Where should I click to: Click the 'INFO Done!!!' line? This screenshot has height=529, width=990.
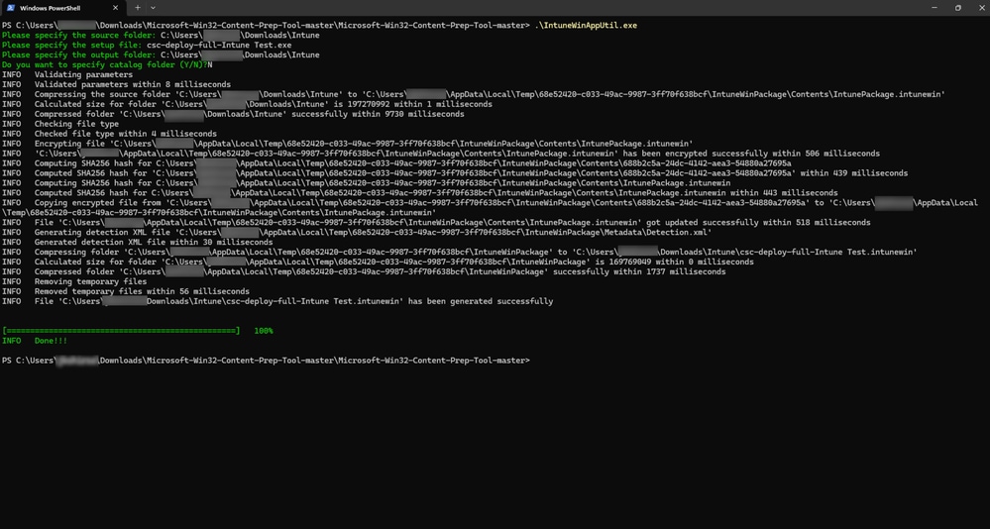click(35, 341)
